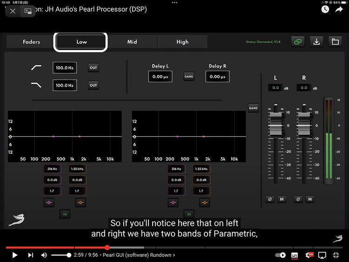Select the Delay L value field

160,76
